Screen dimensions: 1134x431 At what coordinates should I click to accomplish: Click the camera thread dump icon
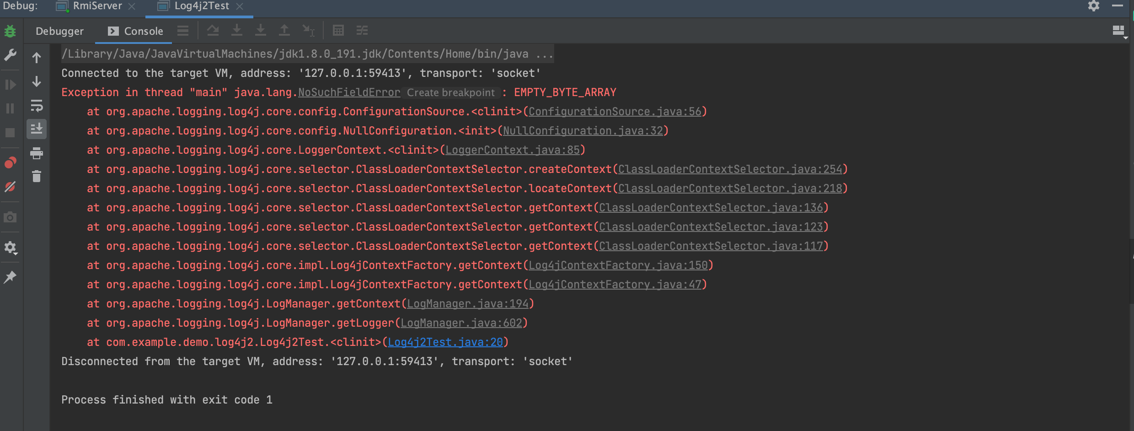coord(10,217)
